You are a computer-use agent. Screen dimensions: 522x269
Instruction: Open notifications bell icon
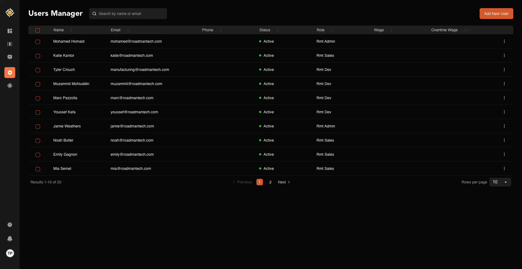click(x=10, y=239)
